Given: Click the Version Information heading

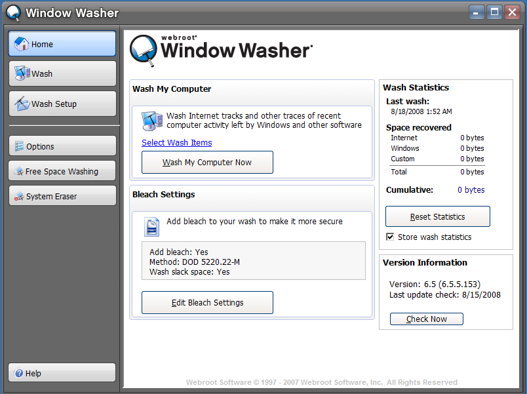Looking at the screenshot, I should pos(425,262).
